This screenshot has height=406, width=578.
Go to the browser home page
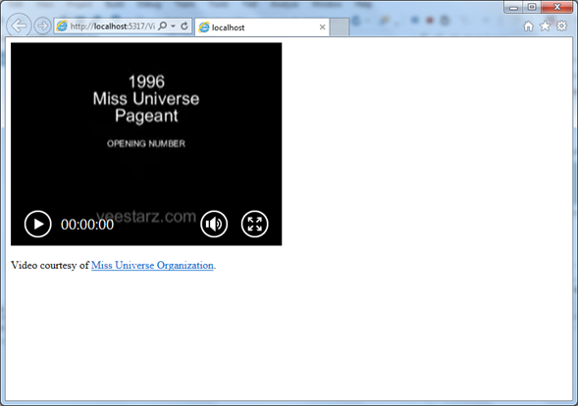tap(528, 26)
